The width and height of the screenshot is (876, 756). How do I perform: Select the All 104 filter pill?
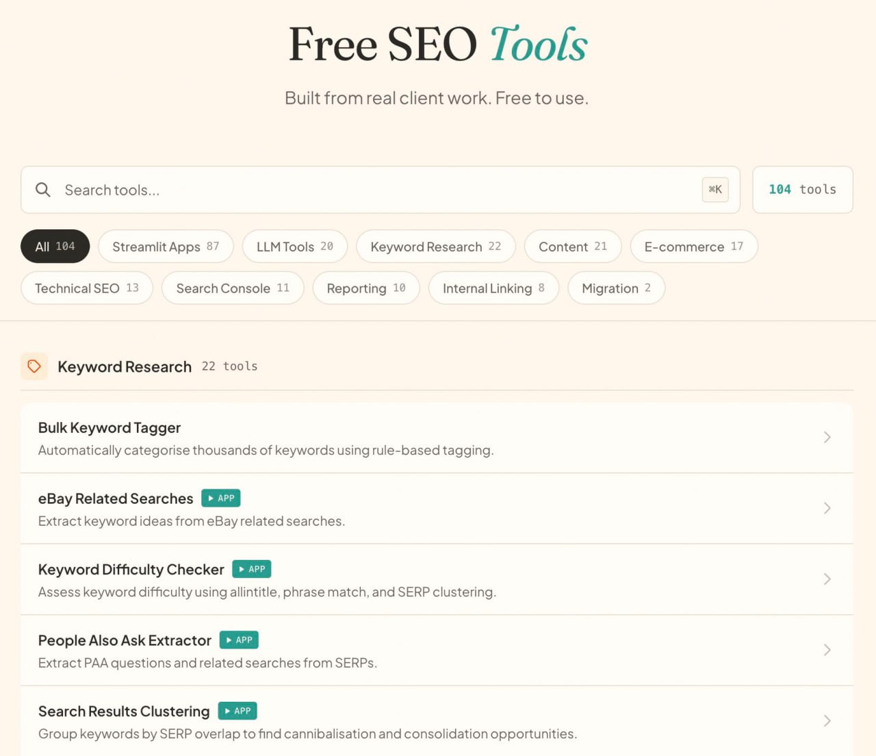pos(55,247)
